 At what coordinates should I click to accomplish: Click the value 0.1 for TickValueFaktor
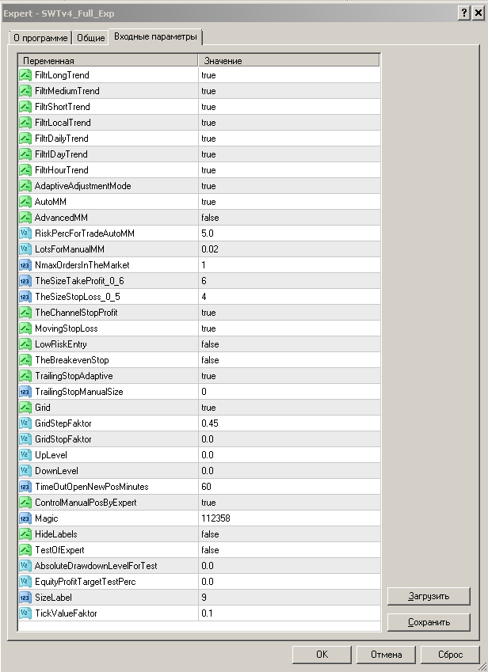click(x=207, y=613)
